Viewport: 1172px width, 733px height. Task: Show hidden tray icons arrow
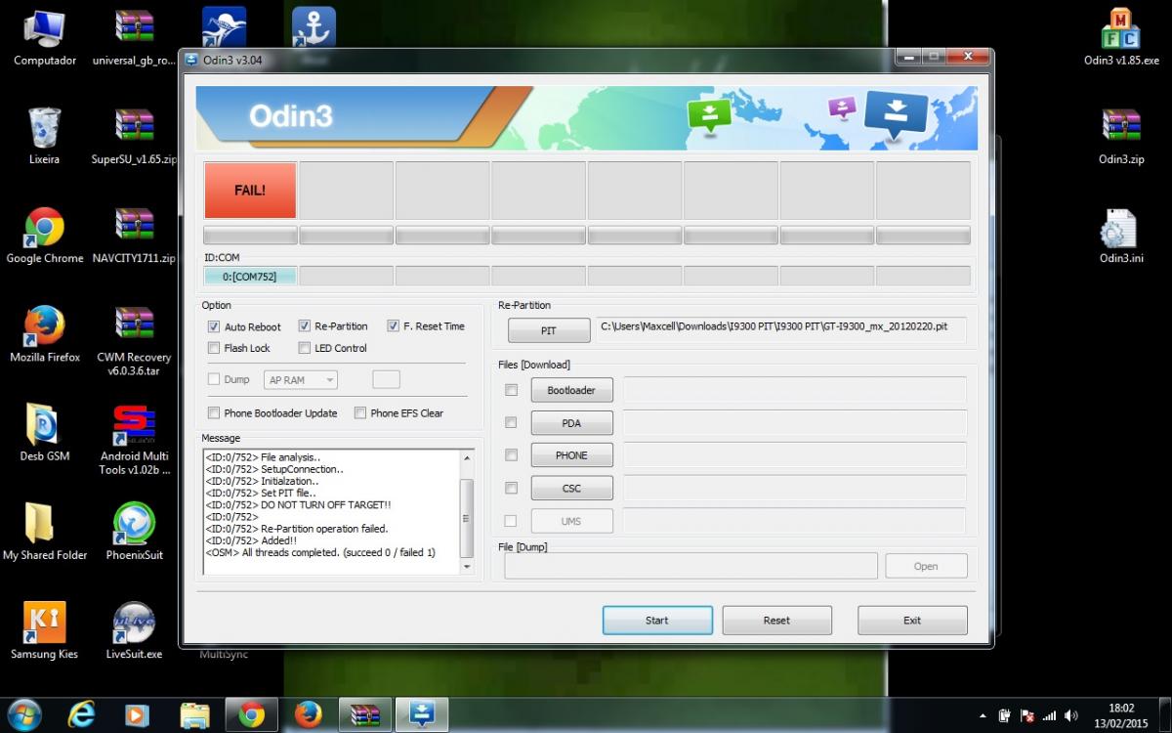coord(983,715)
